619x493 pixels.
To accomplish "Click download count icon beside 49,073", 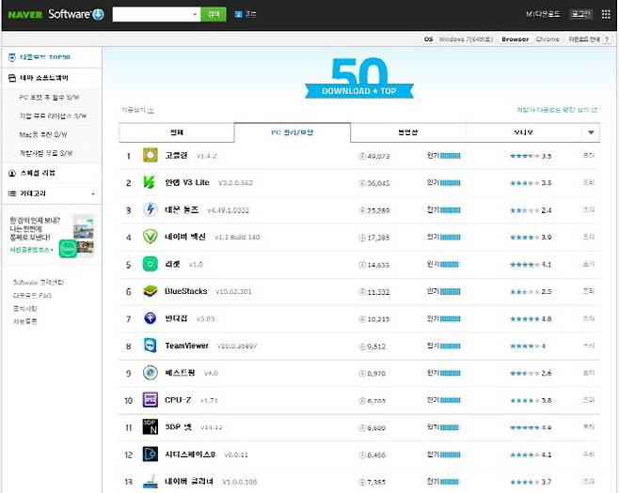I will pyautogui.click(x=361, y=156).
